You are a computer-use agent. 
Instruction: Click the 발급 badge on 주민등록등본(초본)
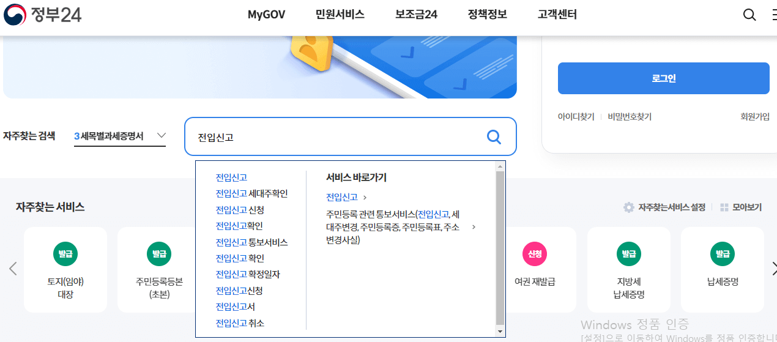[159, 253]
